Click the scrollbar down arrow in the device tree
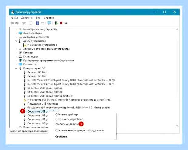This screenshot has width=188, height=150. pos(177,126)
